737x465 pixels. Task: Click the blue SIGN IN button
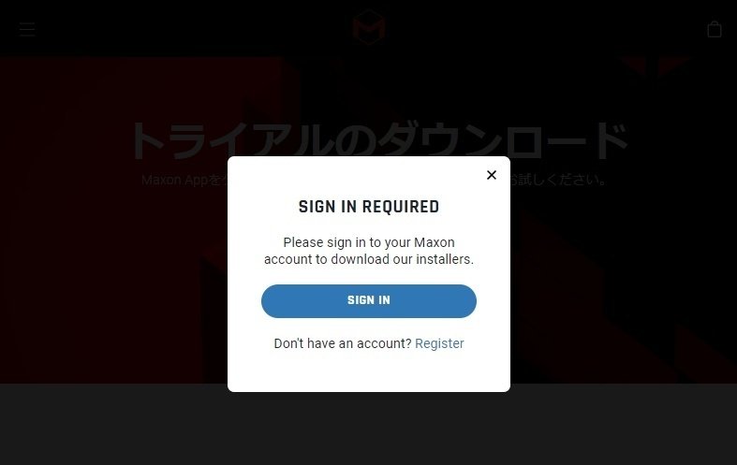(x=369, y=301)
